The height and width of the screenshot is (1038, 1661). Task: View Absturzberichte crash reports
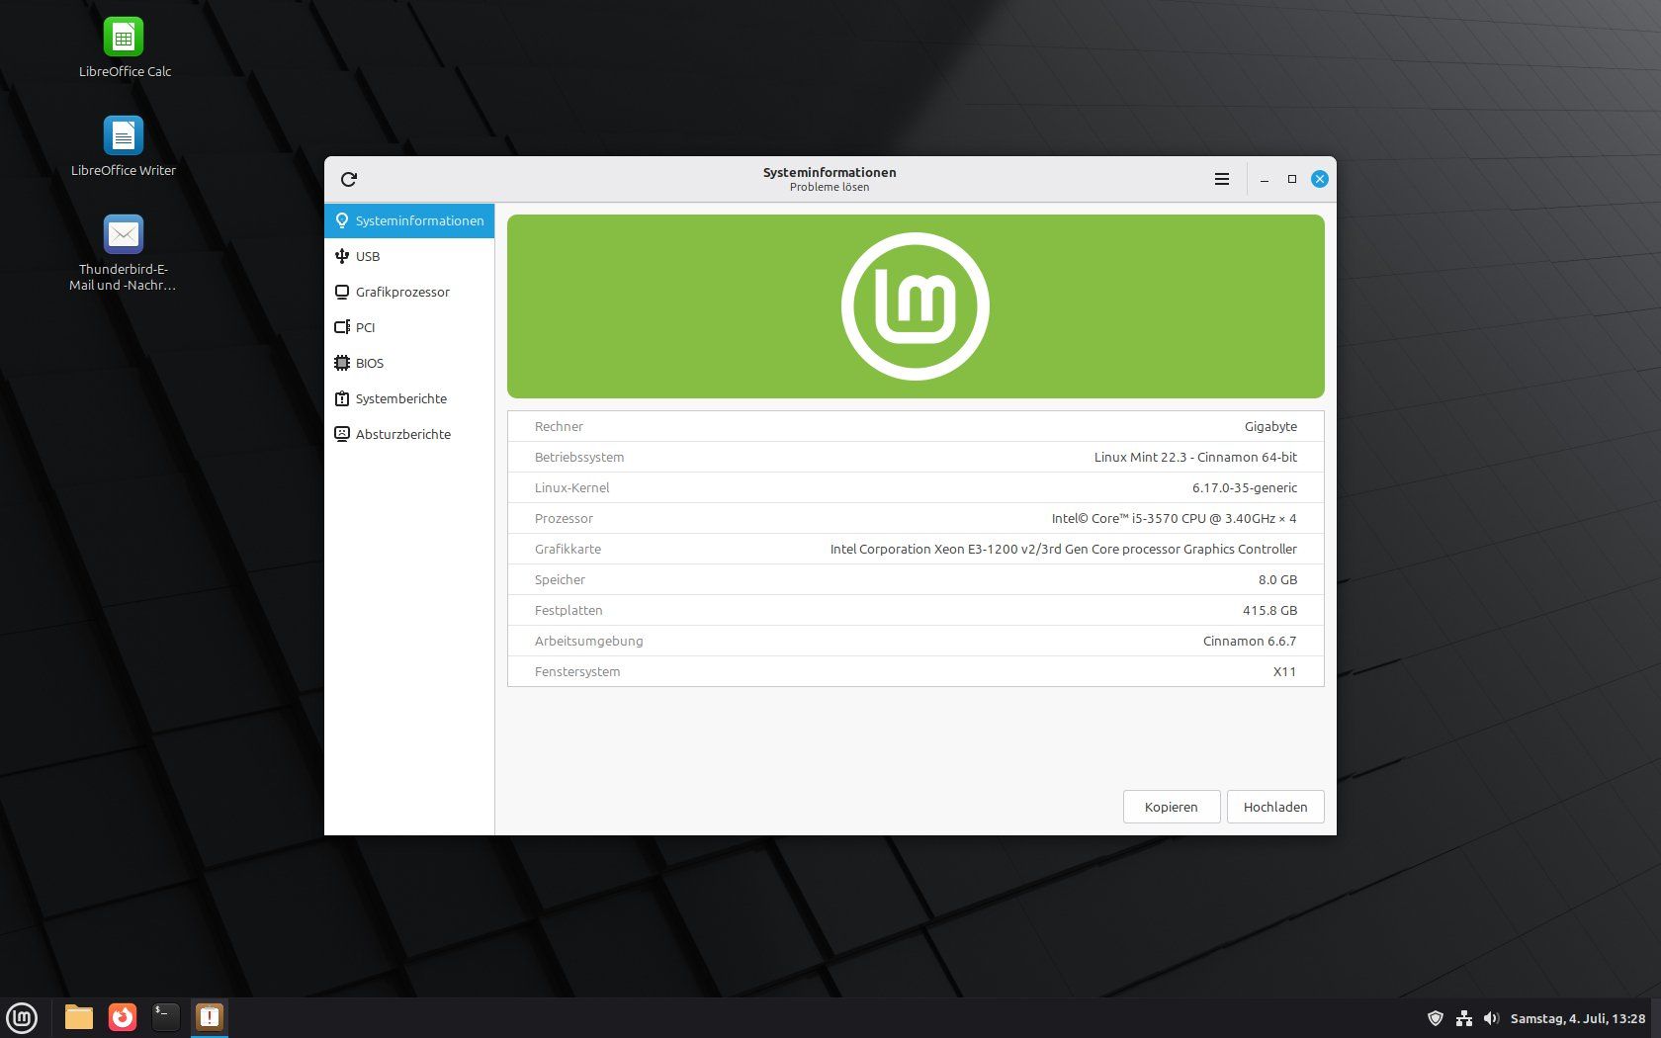(409, 434)
